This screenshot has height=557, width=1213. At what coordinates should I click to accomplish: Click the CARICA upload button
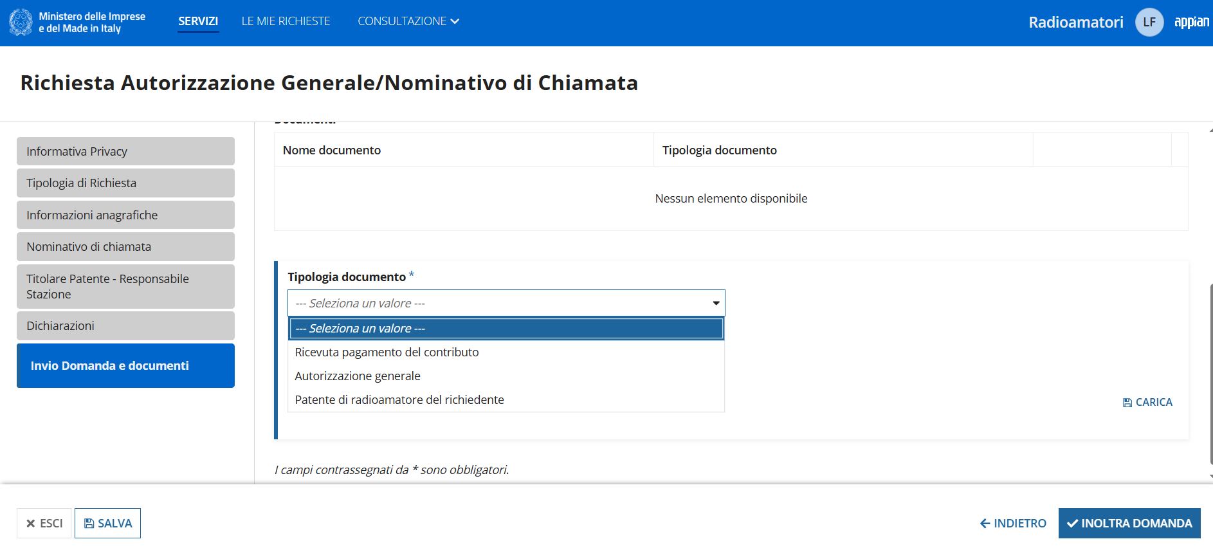point(1147,402)
